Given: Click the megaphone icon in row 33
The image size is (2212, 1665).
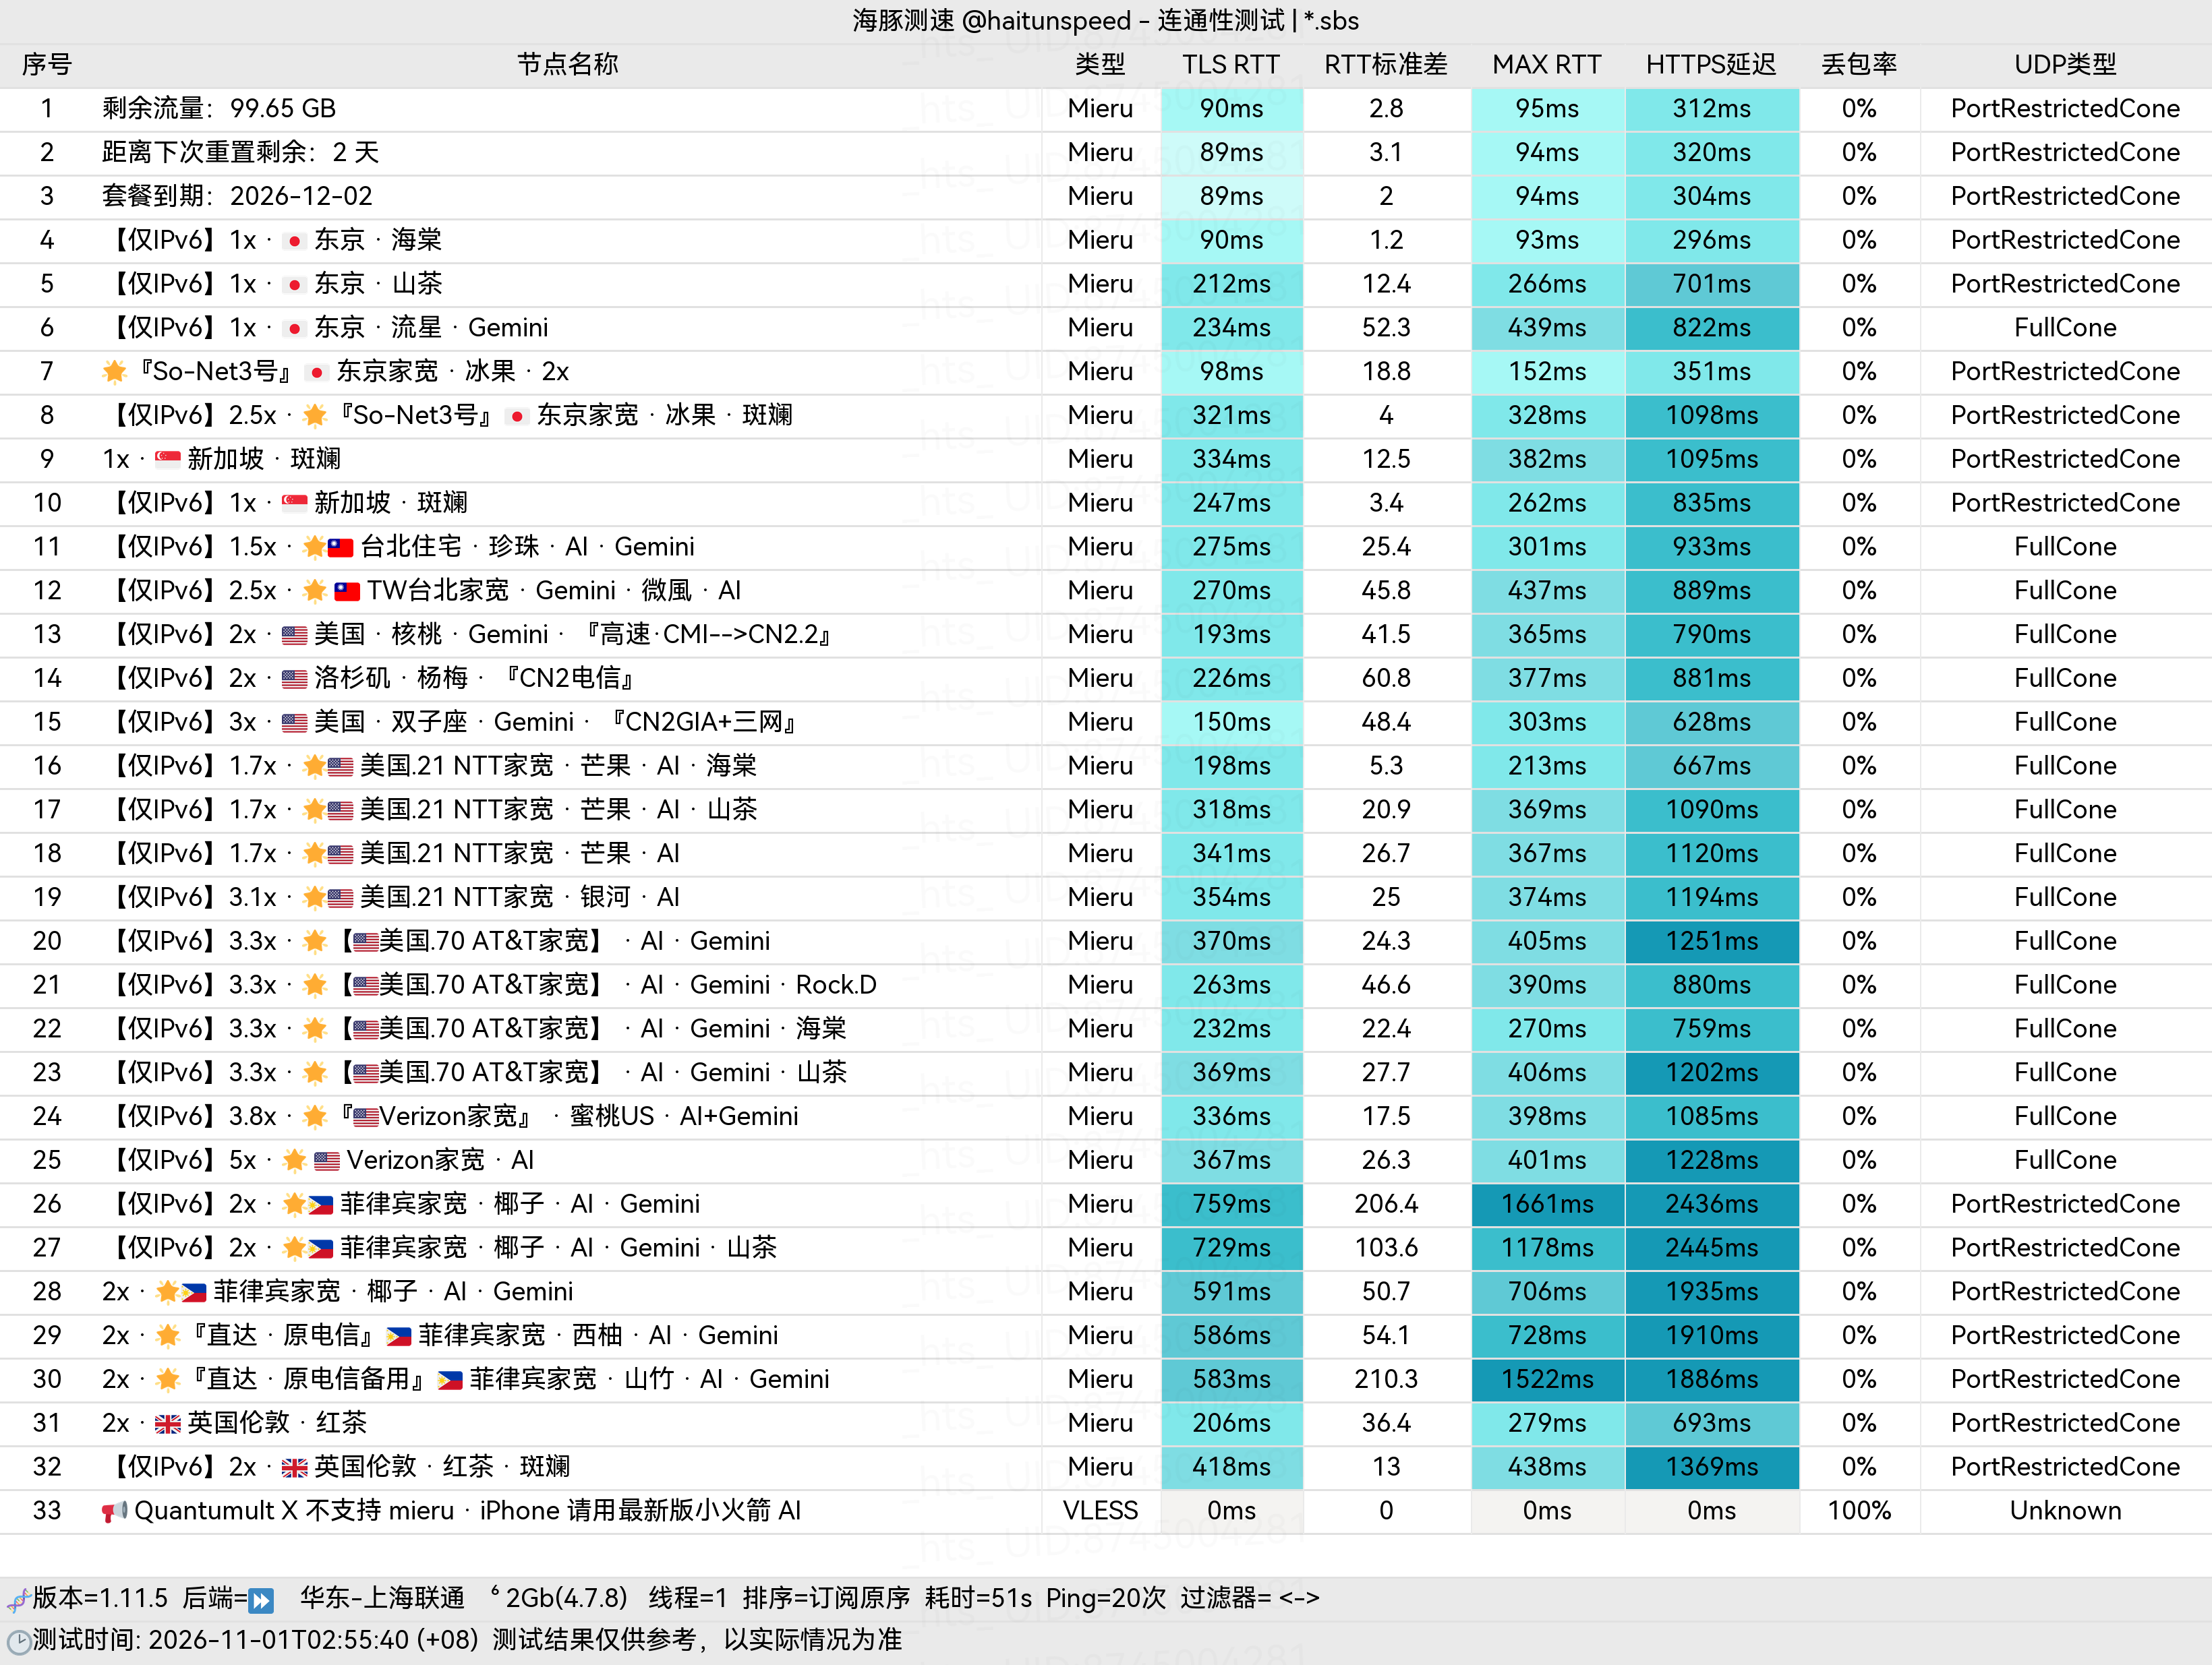Looking at the screenshot, I should point(114,1511).
